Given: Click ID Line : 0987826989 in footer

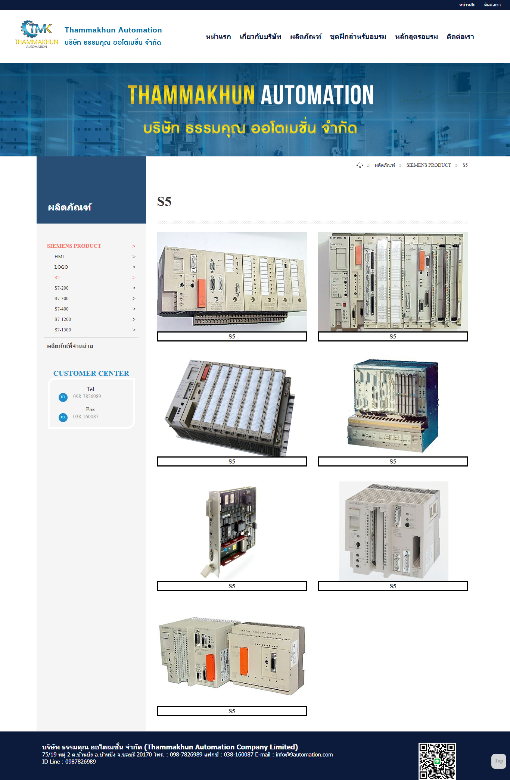Looking at the screenshot, I should (69, 762).
